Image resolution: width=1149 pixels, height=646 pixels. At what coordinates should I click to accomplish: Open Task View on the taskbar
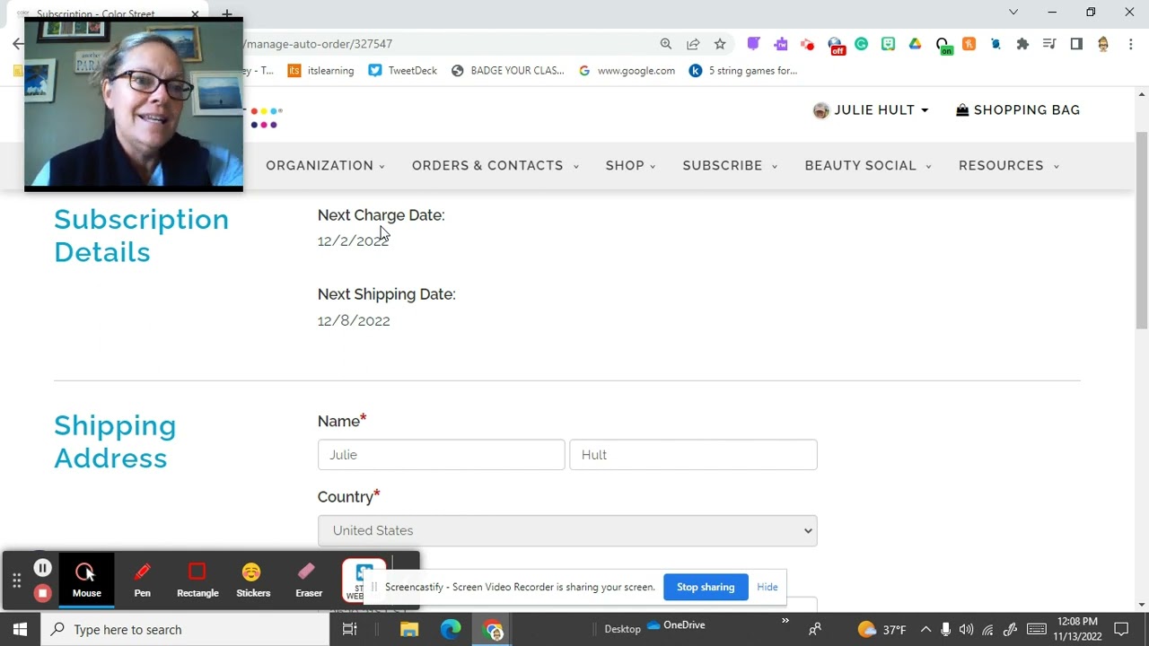(350, 630)
